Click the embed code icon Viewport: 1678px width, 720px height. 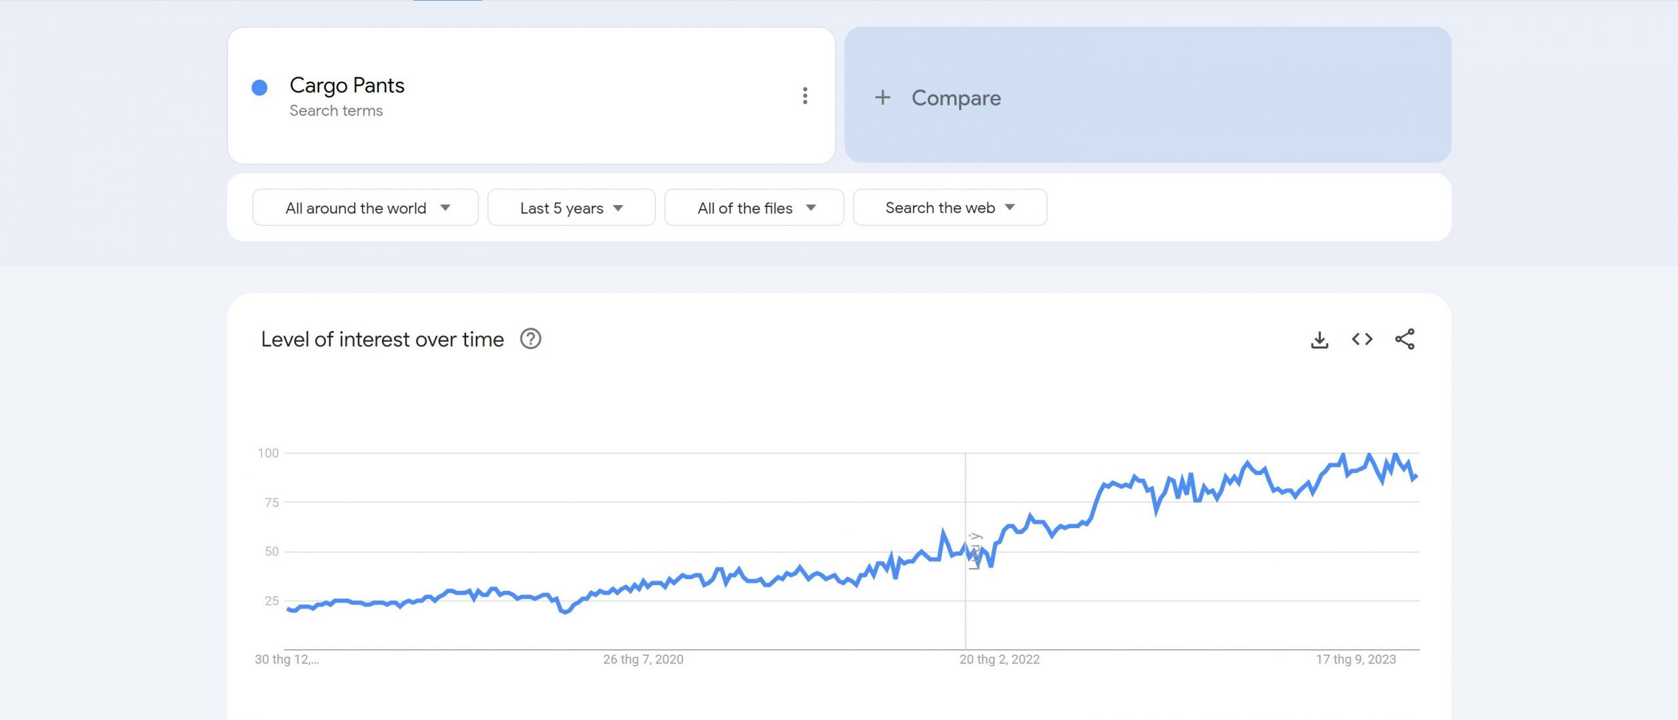point(1362,339)
